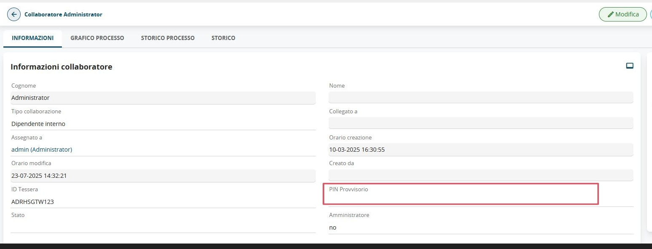Switch to the INFORMAZIONI tab
This screenshot has width=652, height=249.
coord(32,38)
